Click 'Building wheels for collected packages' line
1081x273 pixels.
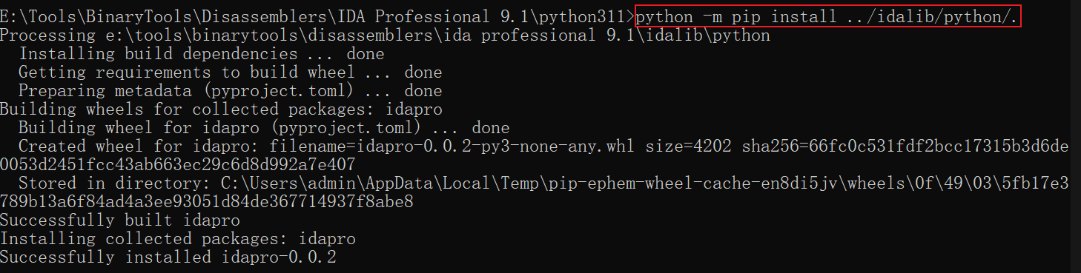click(221, 109)
